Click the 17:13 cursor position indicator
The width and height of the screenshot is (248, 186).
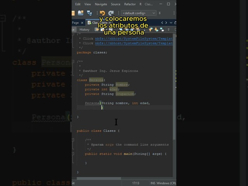(x=136, y=183)
